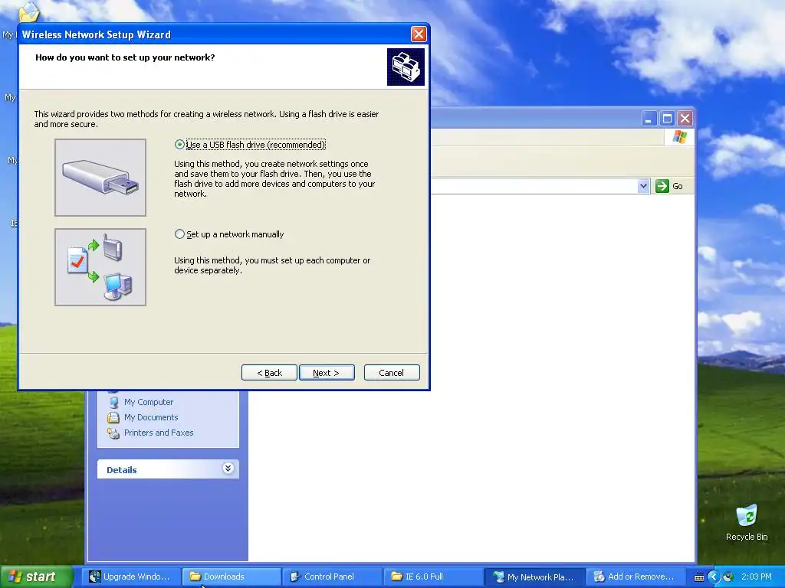The image size is (785, 588).
Task: Click the manual network setup picture
Action: (100, 267)
